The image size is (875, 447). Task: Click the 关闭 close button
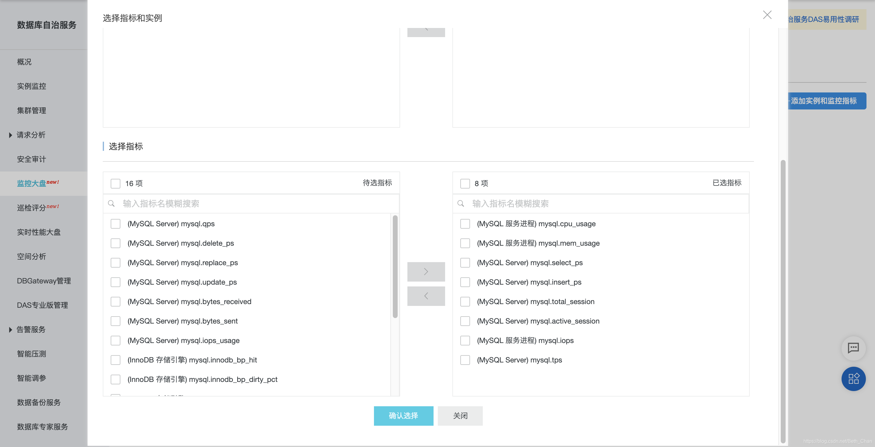460,416
